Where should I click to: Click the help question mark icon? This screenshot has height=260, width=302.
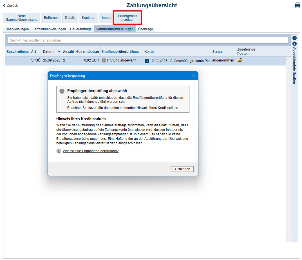(x=294, y=38)
